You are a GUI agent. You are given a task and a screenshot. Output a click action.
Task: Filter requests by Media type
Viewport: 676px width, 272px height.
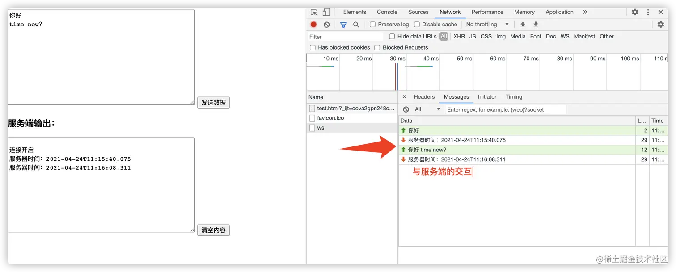[518, 37]
